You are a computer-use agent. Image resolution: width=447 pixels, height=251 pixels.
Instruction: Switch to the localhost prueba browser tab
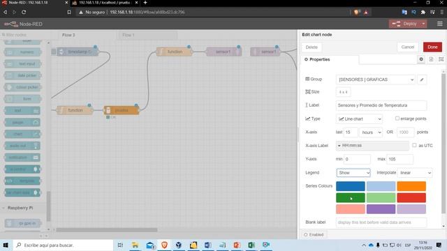point(104,3)
